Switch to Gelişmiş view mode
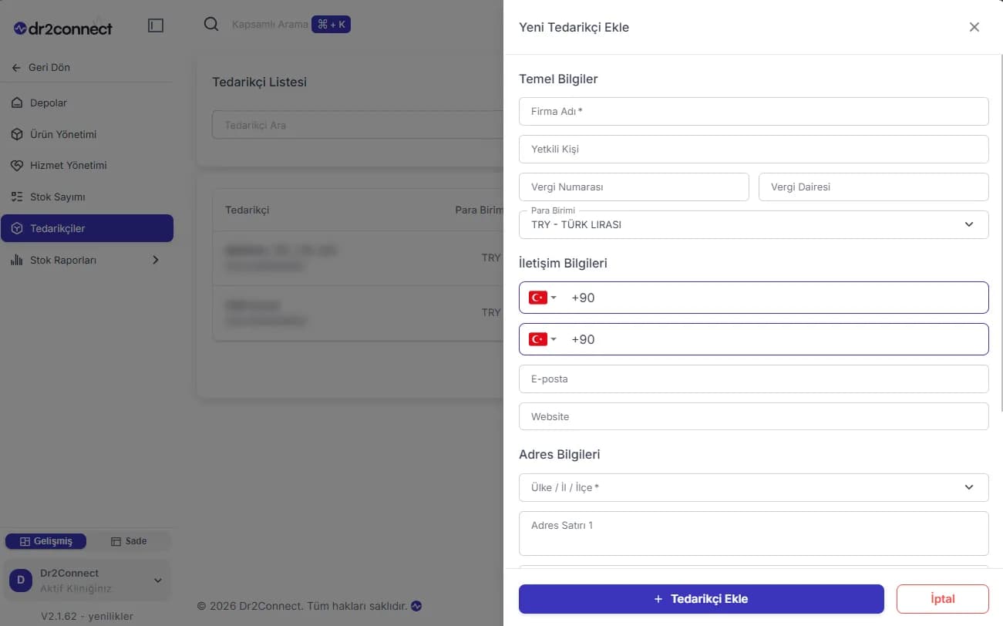This screenshot has width=1003, height=626. [46, 541]
